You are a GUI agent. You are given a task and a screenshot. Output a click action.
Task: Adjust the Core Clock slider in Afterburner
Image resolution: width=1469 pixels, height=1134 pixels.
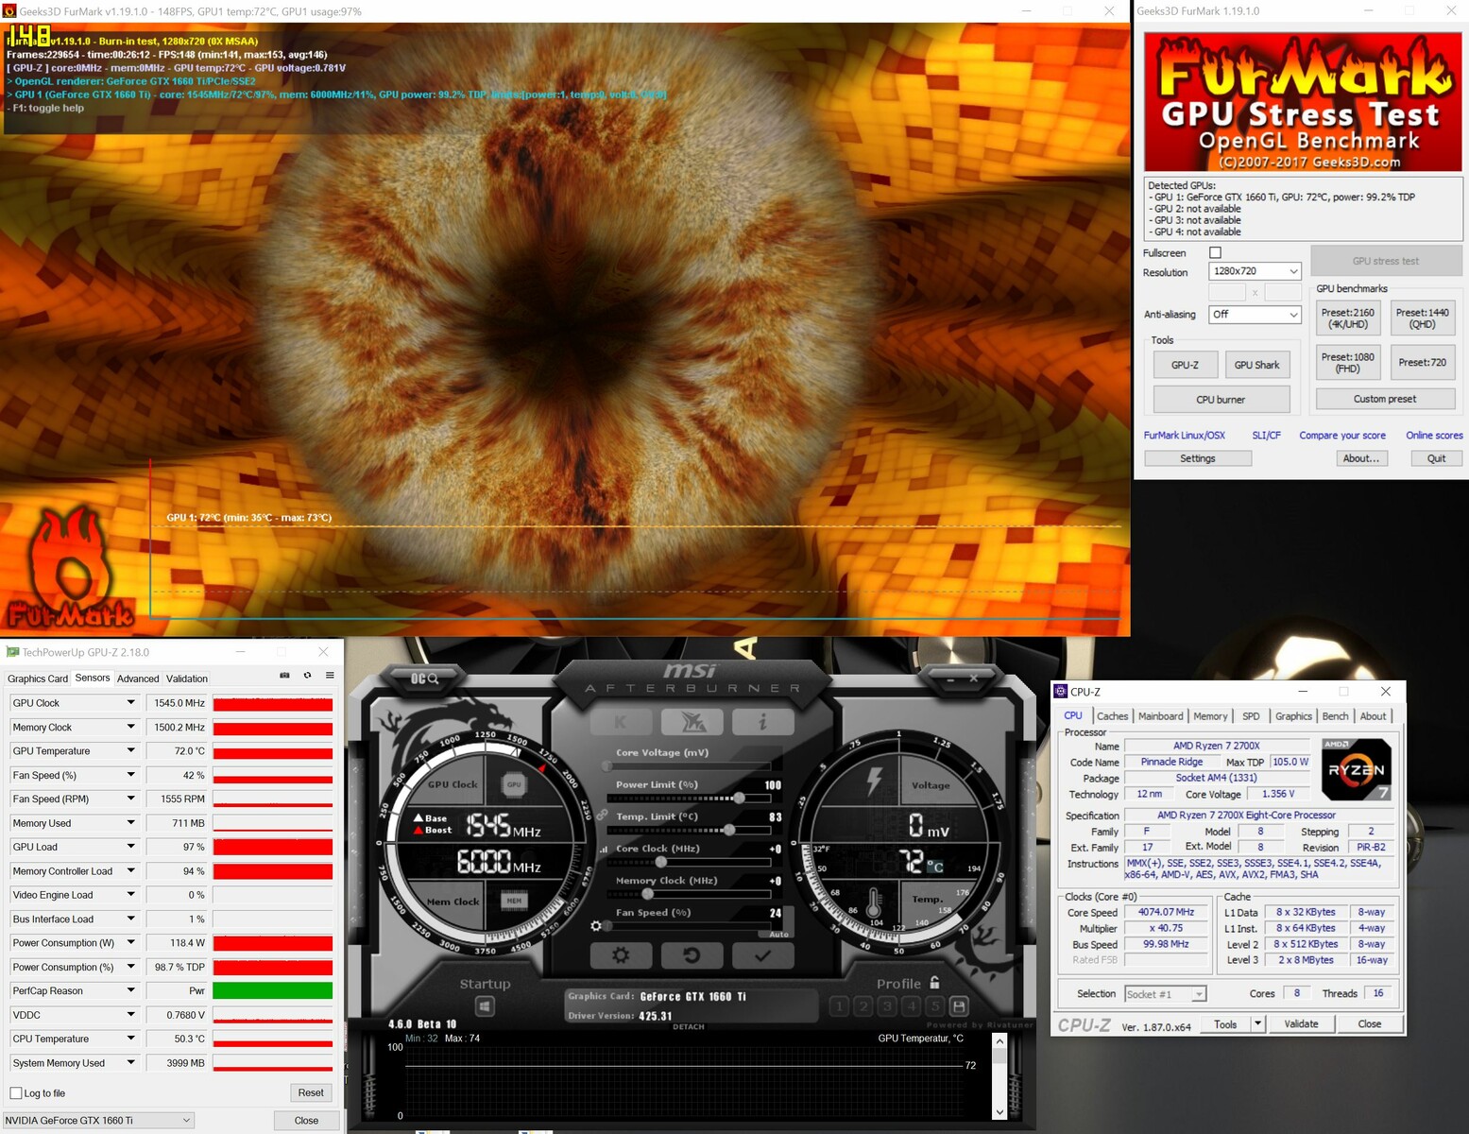pos(660,862)
